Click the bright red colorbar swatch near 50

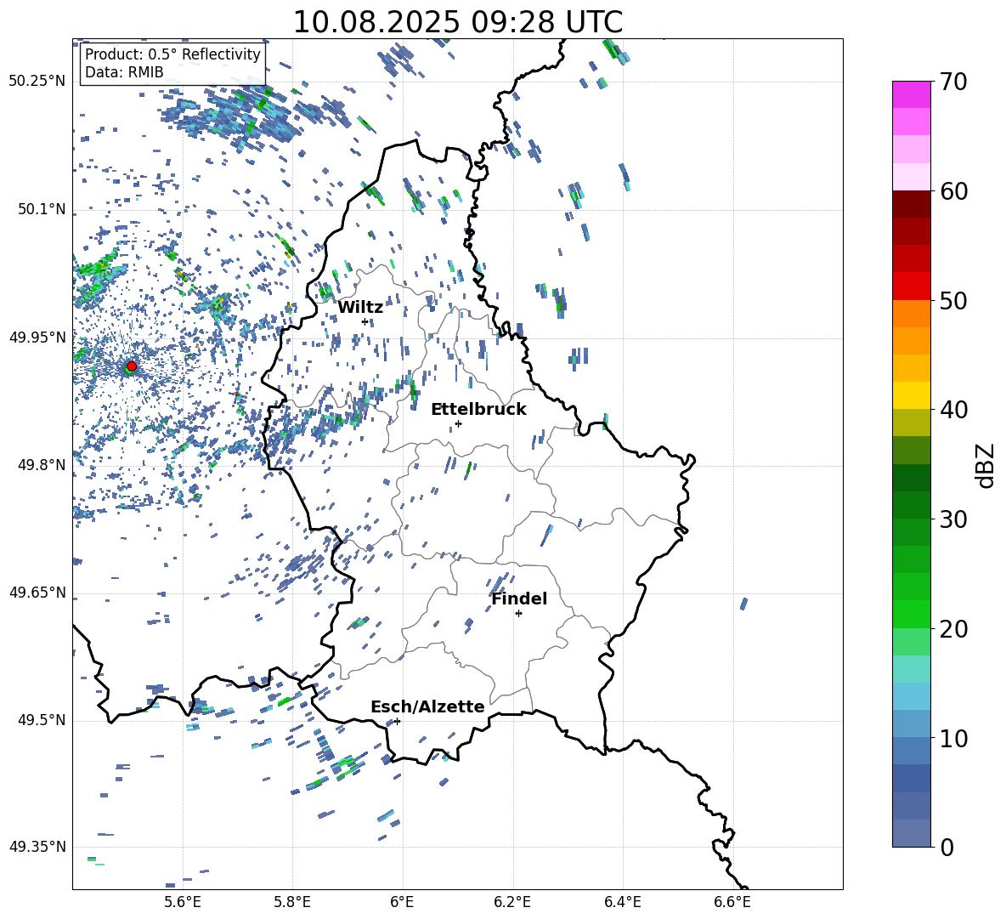coord(911,286)
